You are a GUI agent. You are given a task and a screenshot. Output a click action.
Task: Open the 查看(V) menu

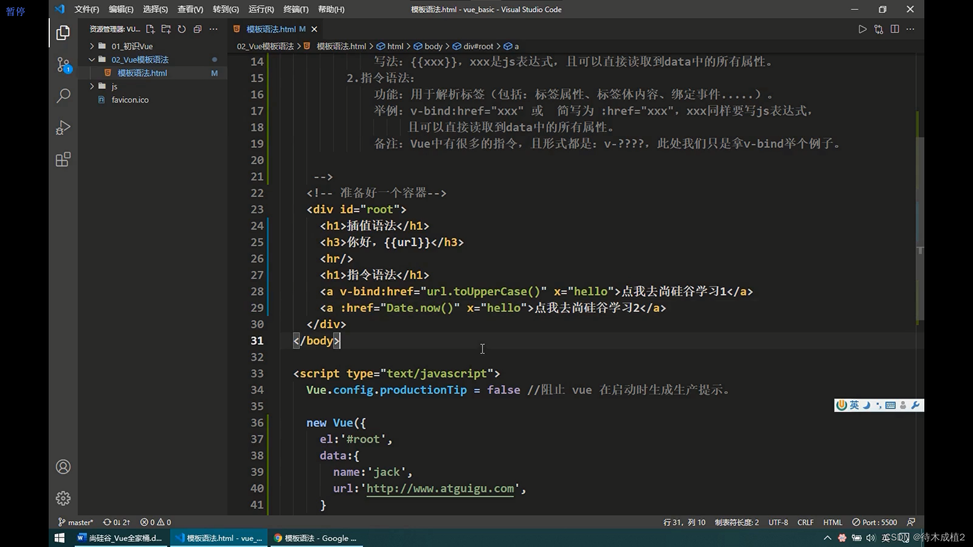coord(190,9)
